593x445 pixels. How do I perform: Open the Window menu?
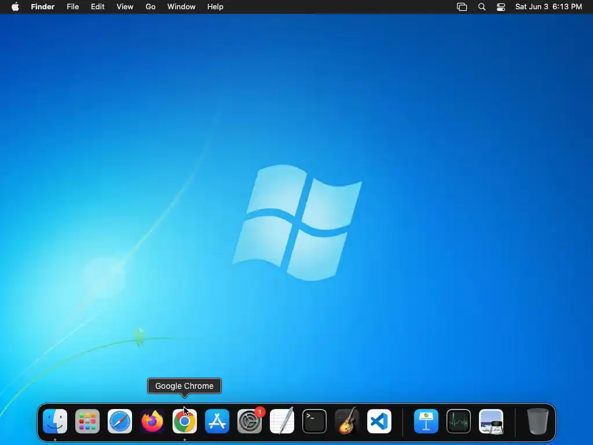tap(181, 7)
